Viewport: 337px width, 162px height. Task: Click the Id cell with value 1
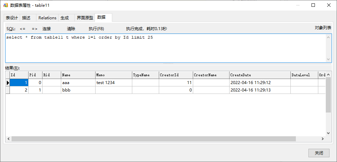[x=19, y=83]
